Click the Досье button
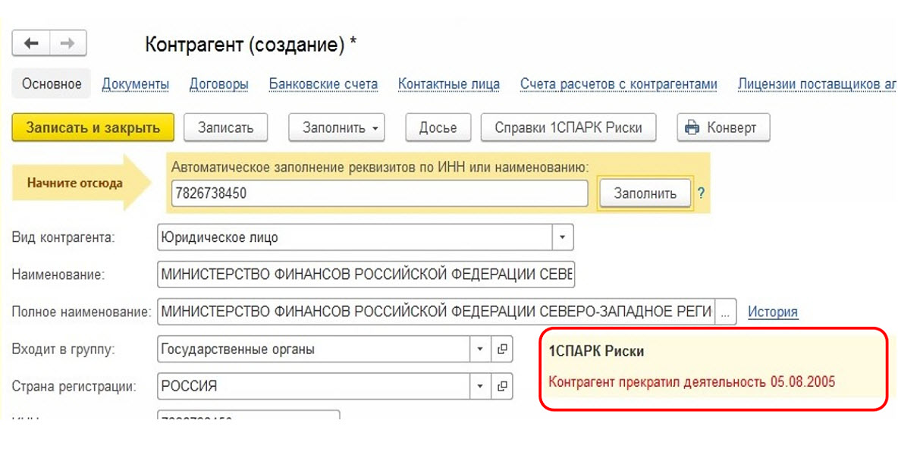This screenshot has height=455, width=898. 438,127
